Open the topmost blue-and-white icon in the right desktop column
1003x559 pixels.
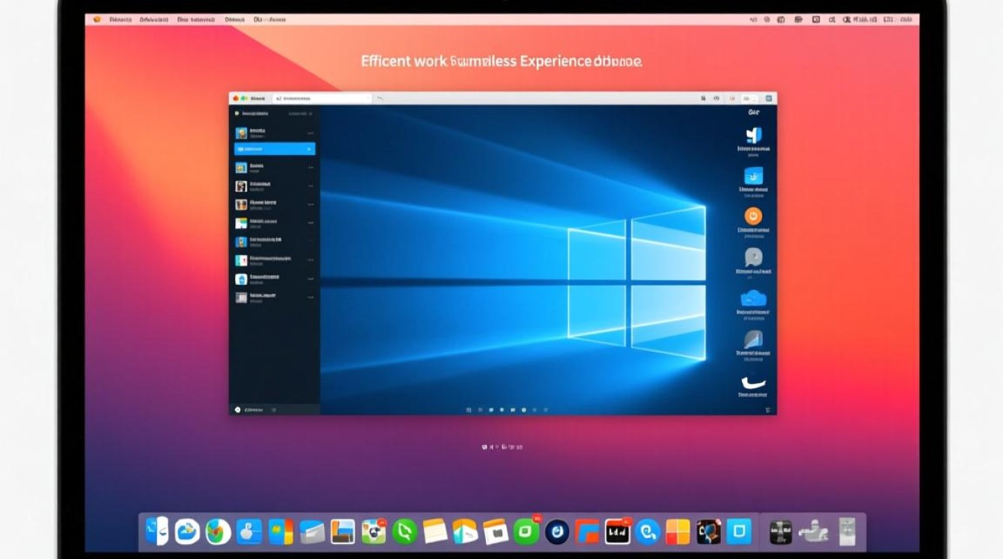point(753,135)
